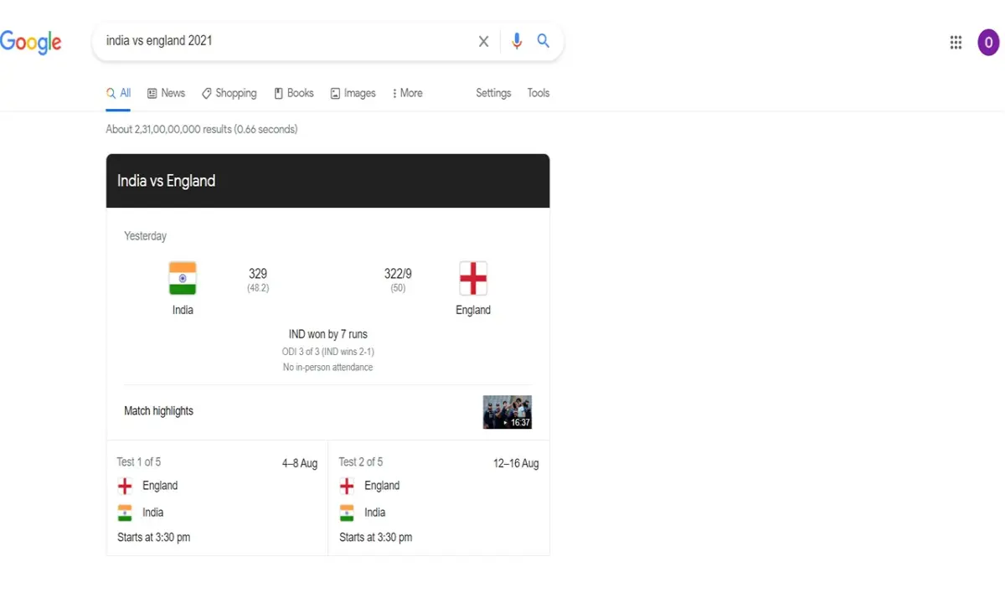This screenshot has height=603, width=1005.
Task: Click the England team name under flag
Action: (x=473, y=310)
